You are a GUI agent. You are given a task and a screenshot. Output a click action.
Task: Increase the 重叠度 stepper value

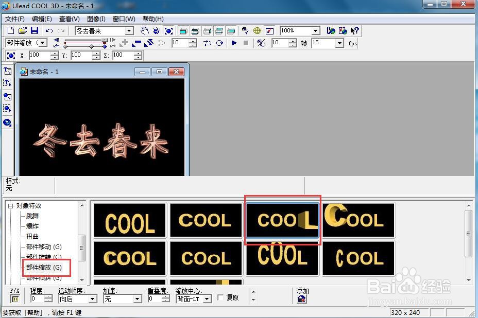(x=166, y=297)
